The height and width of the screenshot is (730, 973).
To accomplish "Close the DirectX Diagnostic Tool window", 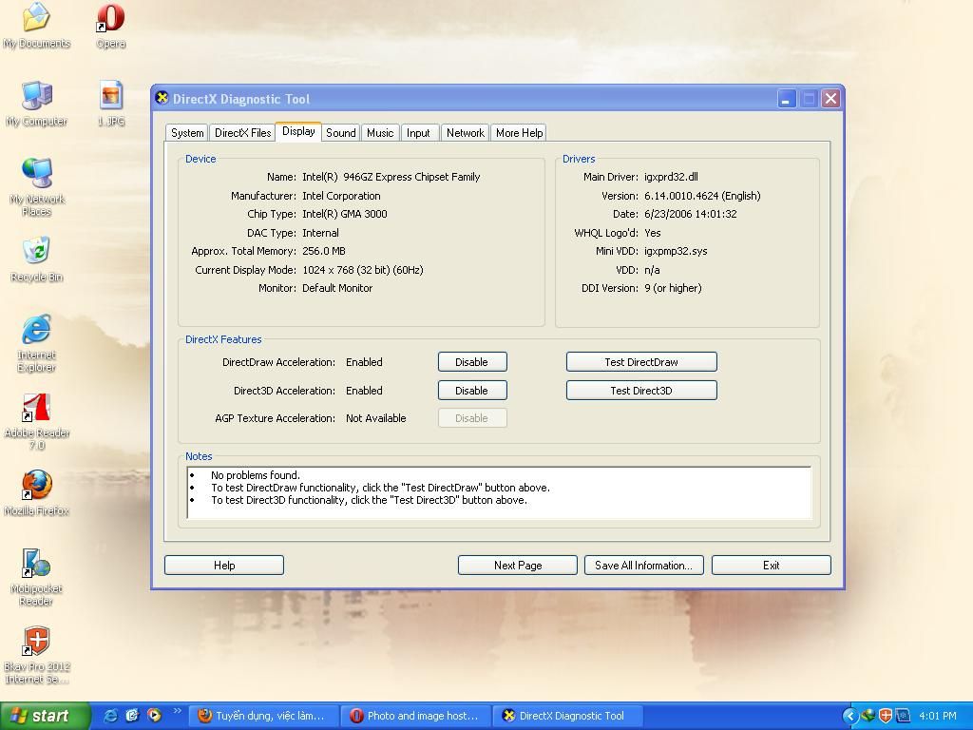I will coord(830,99).
